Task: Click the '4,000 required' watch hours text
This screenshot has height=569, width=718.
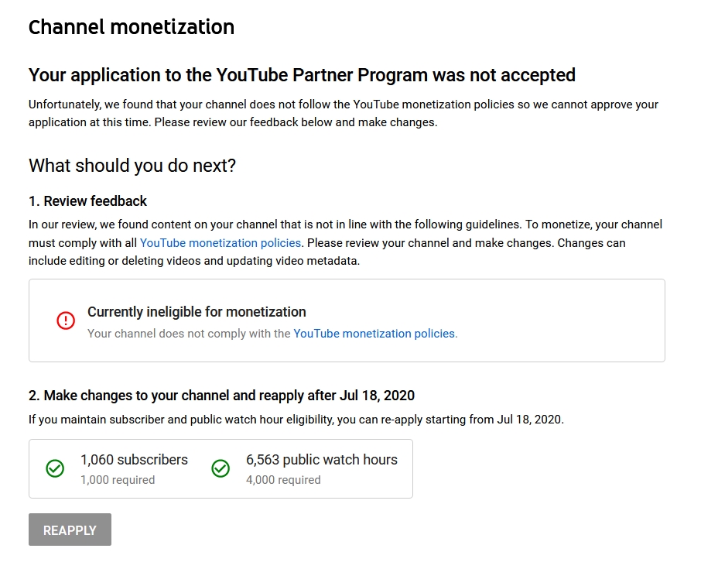Action: [x=283, y=480]
